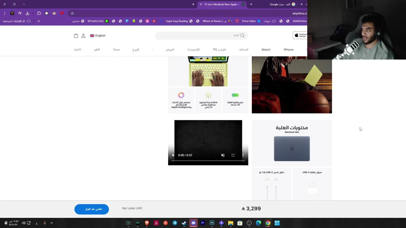The width and height of the screenshot is (406, 228).
Task: Click the taskbar microphone icon
Action: pos(45,223)
